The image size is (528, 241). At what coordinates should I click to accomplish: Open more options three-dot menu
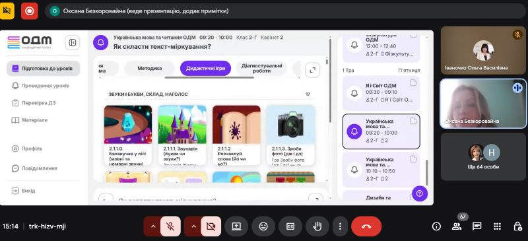(341, 226)
